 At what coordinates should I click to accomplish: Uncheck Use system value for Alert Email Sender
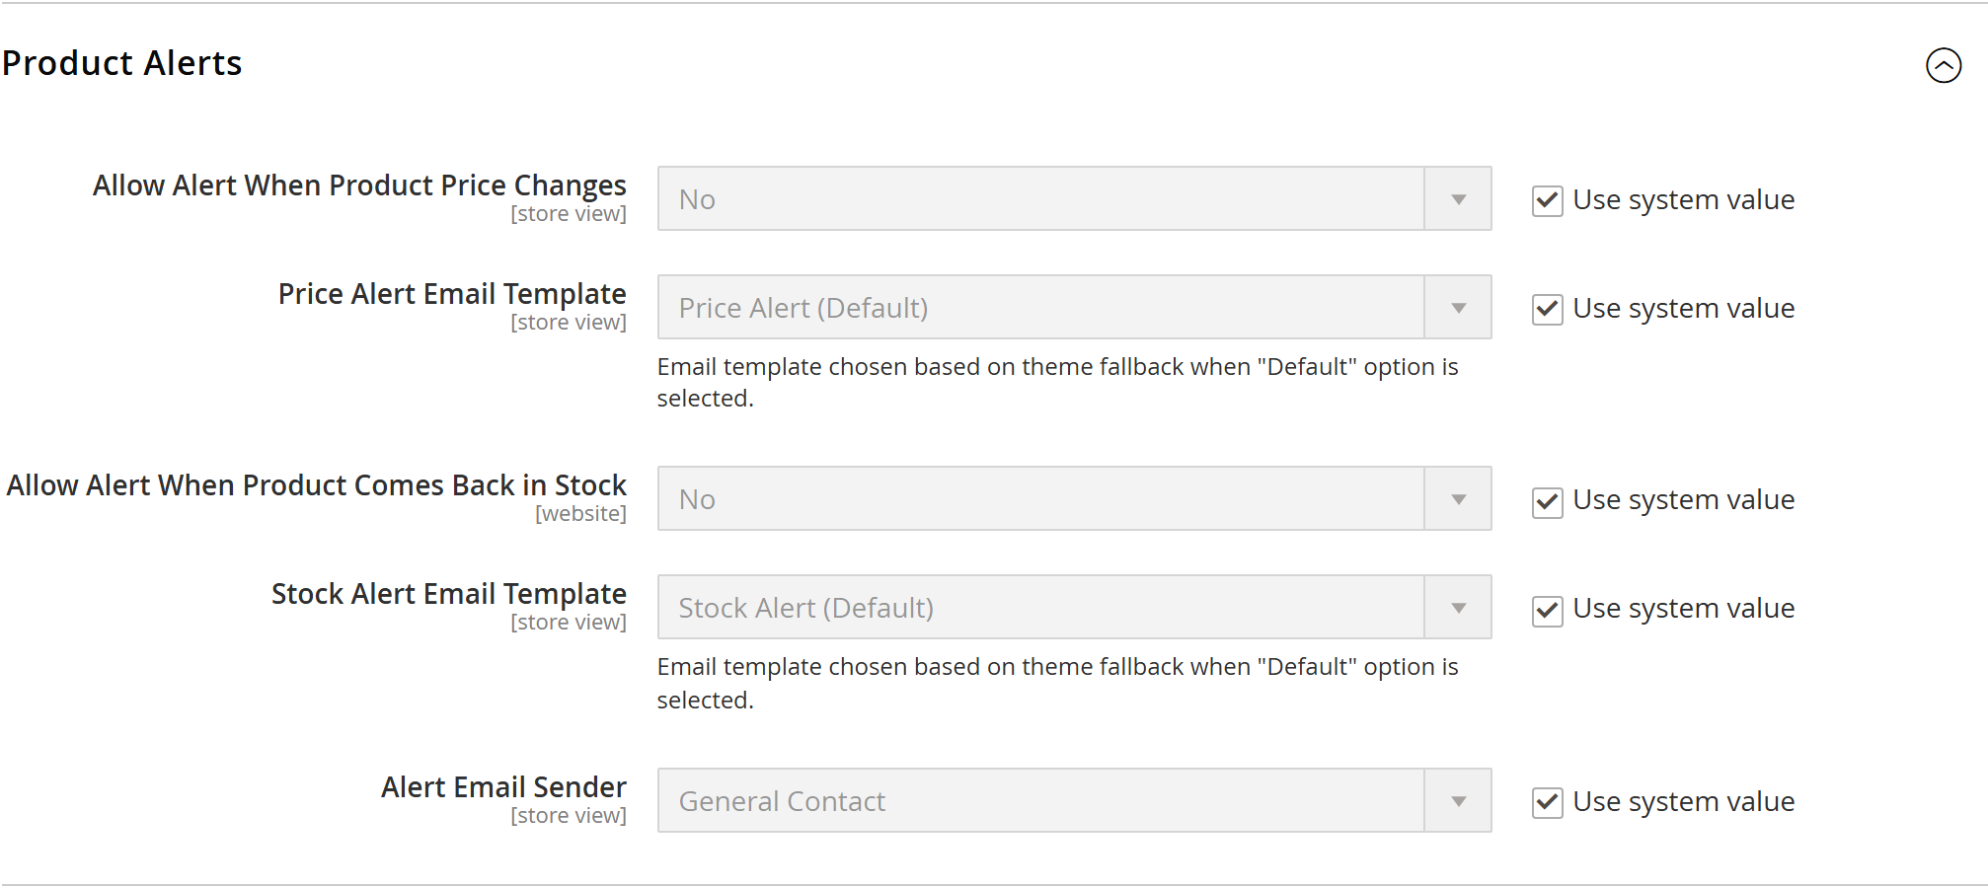(1547, 802)
